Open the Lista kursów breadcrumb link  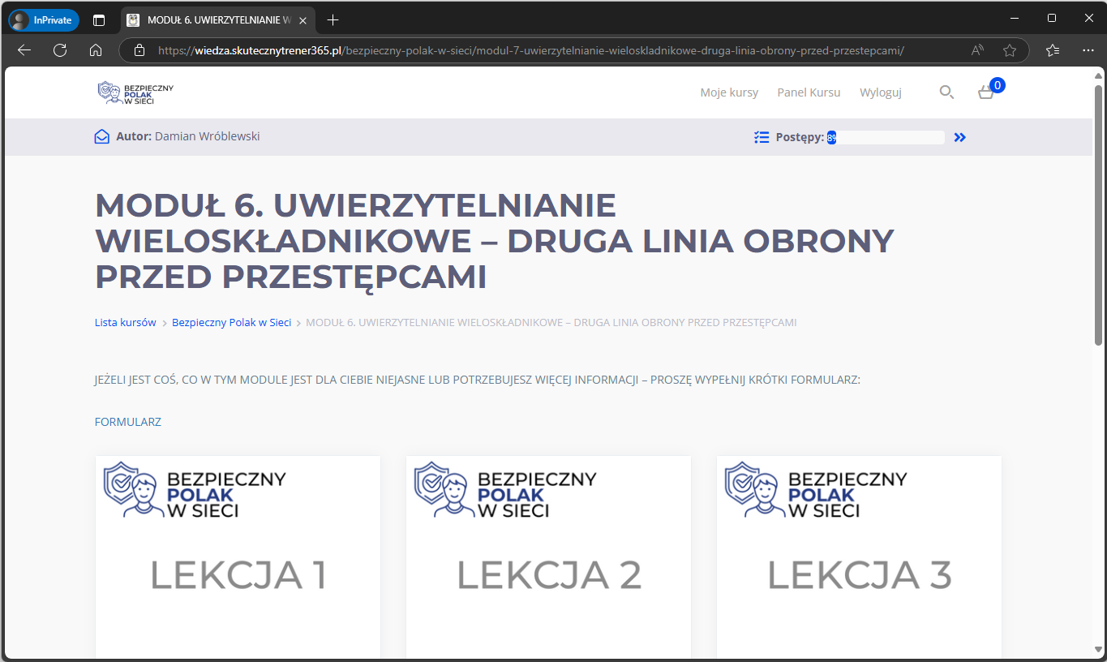[x=126, y=322]
